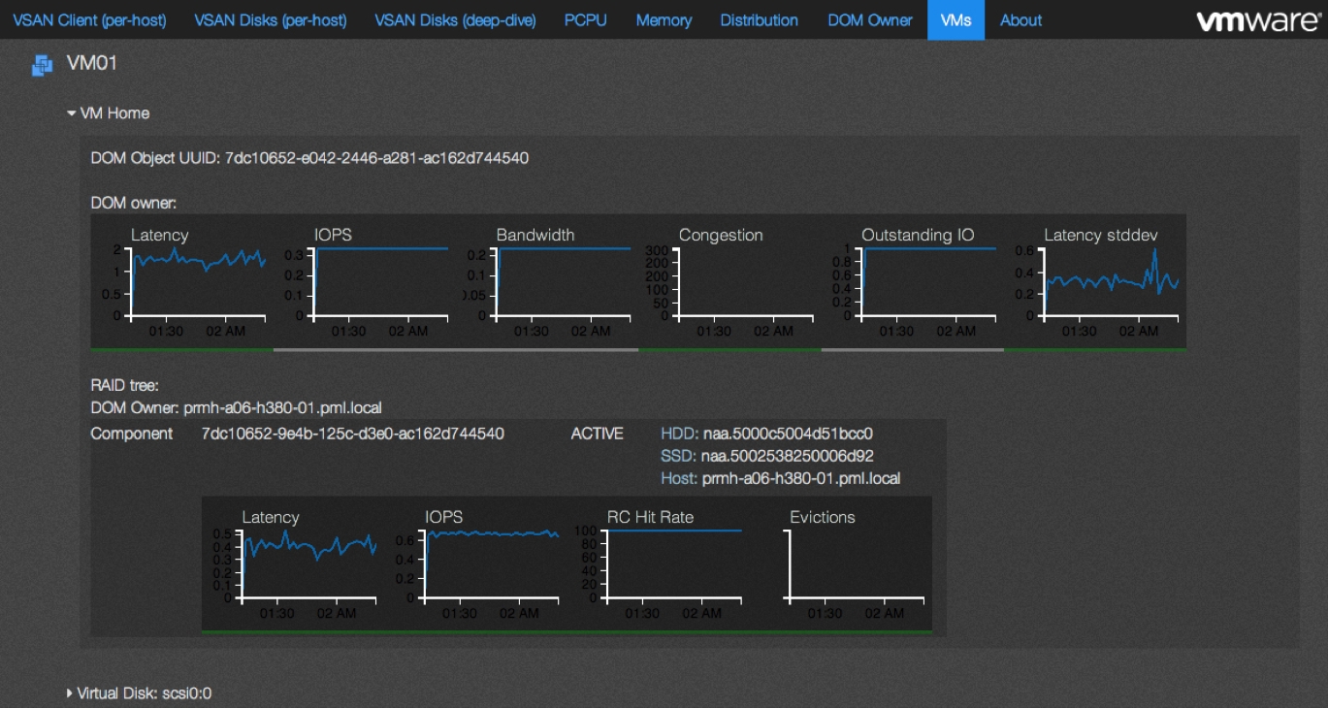Viewport: 1328px width, 708px height.
Task: Open the DOM owner IOPS graph
Action: (365, 282)
